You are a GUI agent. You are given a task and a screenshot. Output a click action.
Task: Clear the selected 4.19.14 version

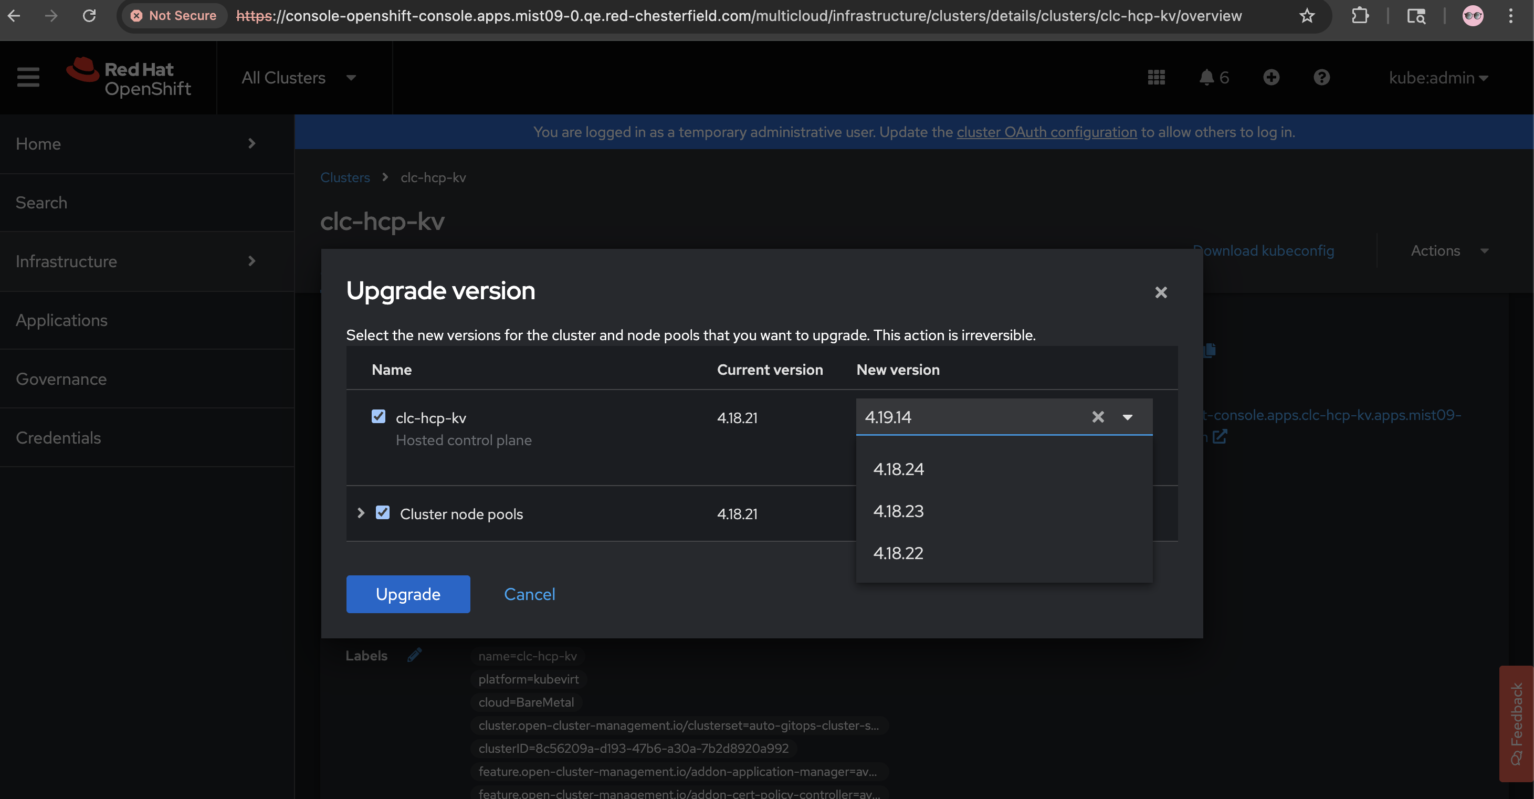(1098, 417)
